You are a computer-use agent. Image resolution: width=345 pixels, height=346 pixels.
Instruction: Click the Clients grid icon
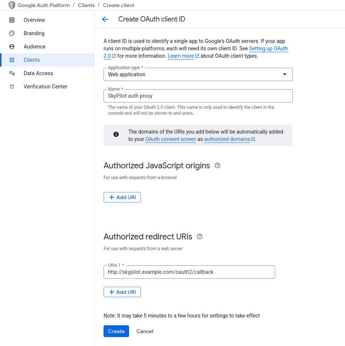12,60
